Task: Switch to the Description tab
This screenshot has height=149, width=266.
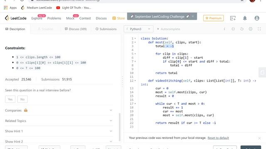Action: tap(15, 29)
